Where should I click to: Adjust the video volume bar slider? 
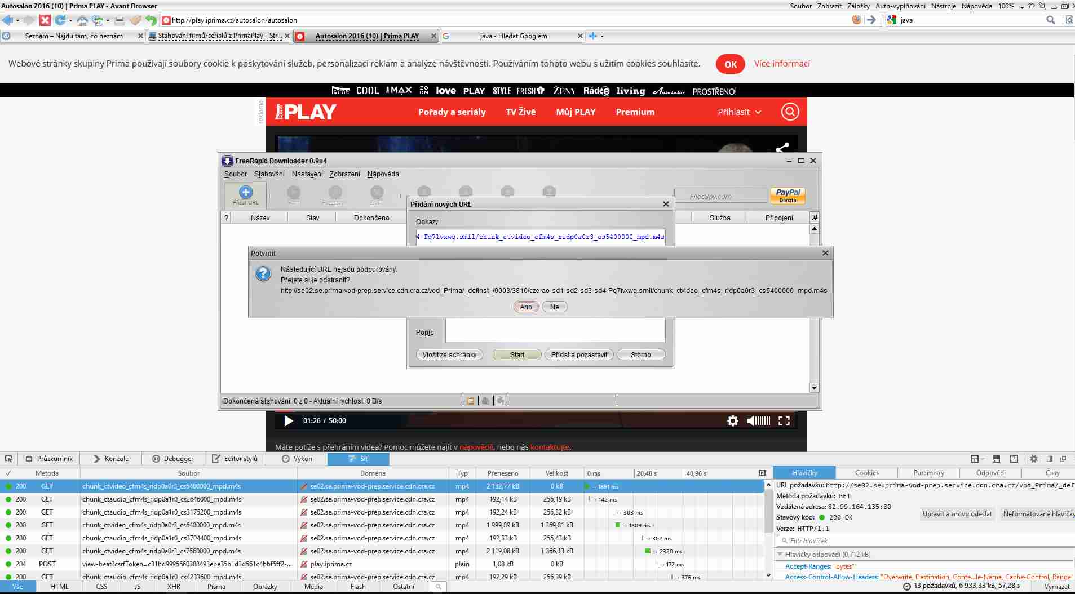click(x=763, y=421)
